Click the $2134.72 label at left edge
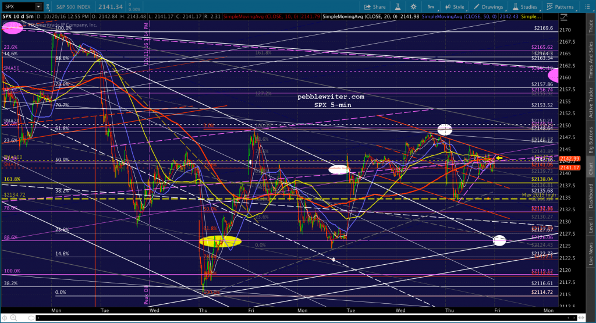The width and height of the screenshot is (596, 323). pos(14,194)
